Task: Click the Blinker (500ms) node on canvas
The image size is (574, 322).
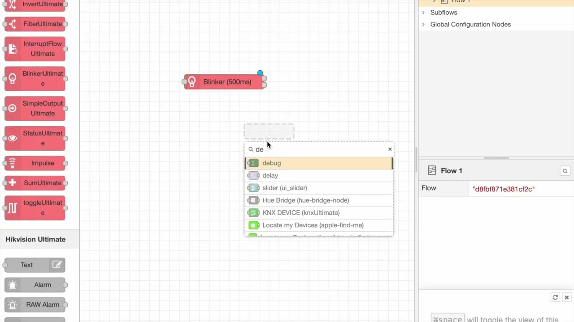Action: point(224,82)
